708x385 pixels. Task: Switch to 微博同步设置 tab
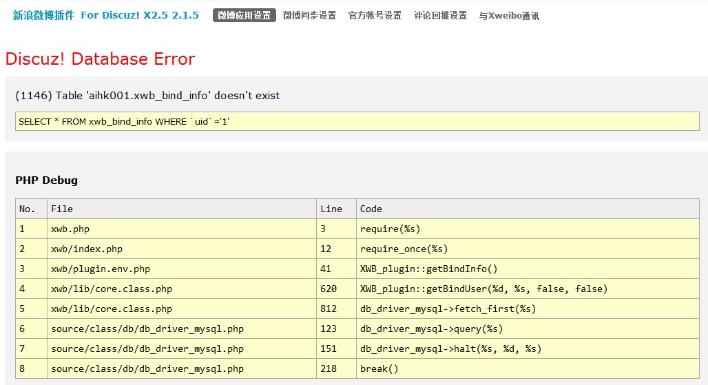(x=310, y=15)
